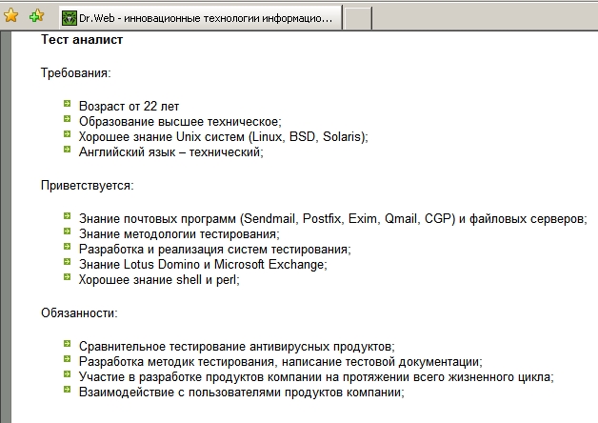Click the line starting with "Участие в разработке продуктов"
This screenshot has width=598, height=423.
pos(316,377)
